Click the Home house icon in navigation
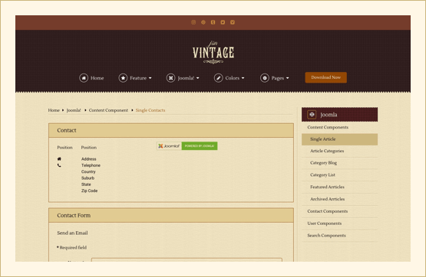426x277 pixels. 84,78
